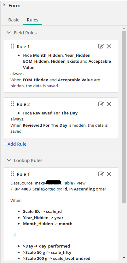Screen dimensions: 127x263
Task: Edit Field Rules Rule 2
Action: pyautogui.click(x=101, y=104)
